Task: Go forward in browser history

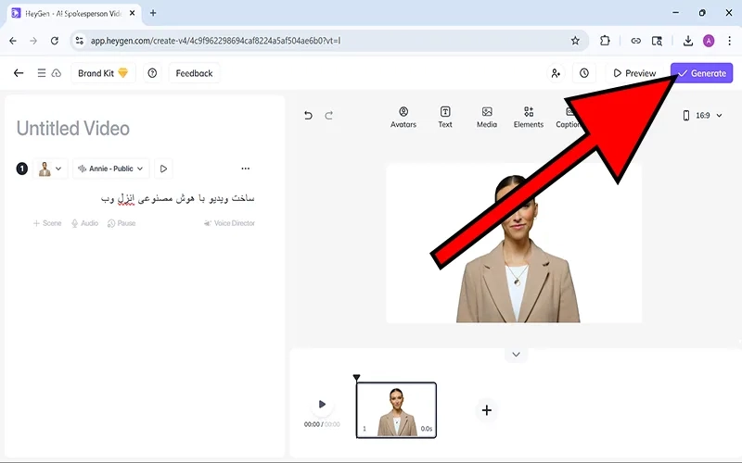Action: click(33, 41)
